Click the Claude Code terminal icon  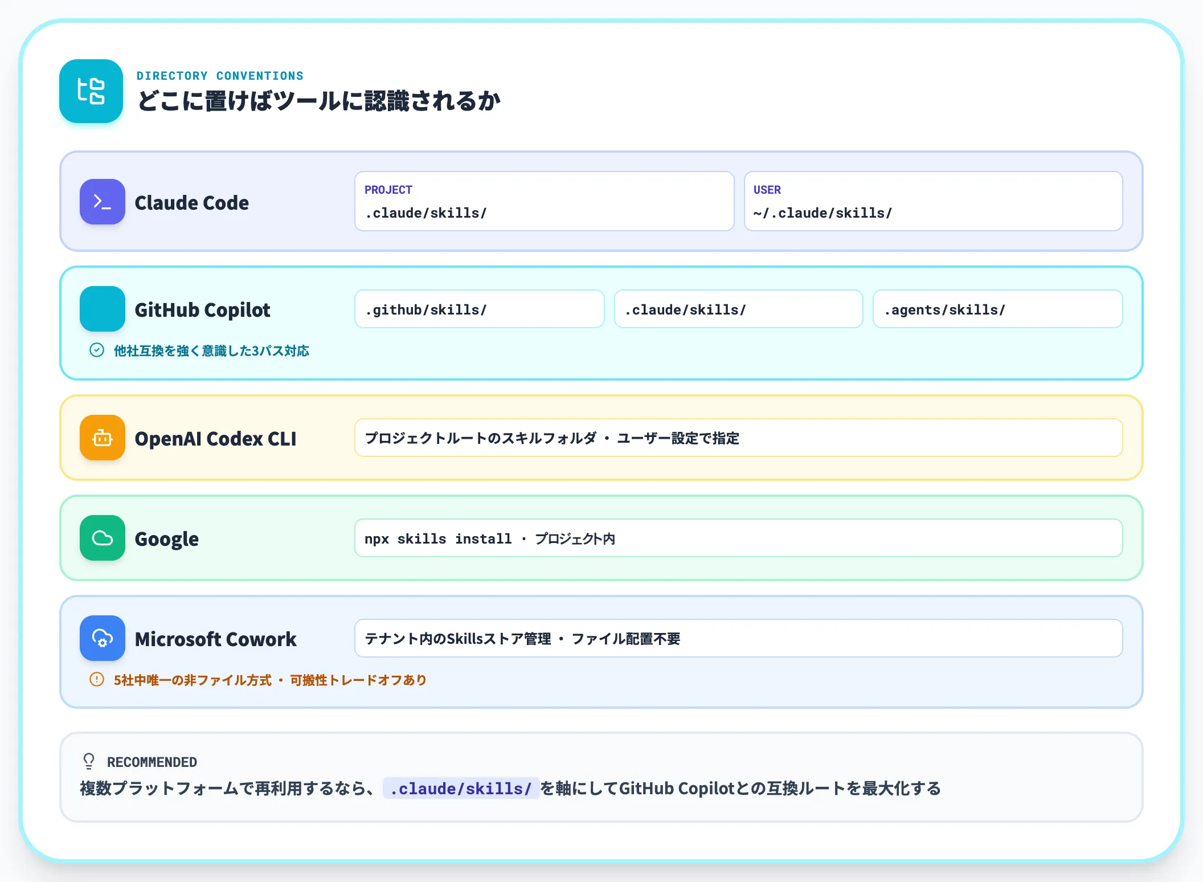click(x=103, y=202)
